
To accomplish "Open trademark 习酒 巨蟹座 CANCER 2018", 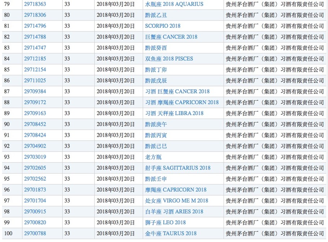I will point(177,91).
